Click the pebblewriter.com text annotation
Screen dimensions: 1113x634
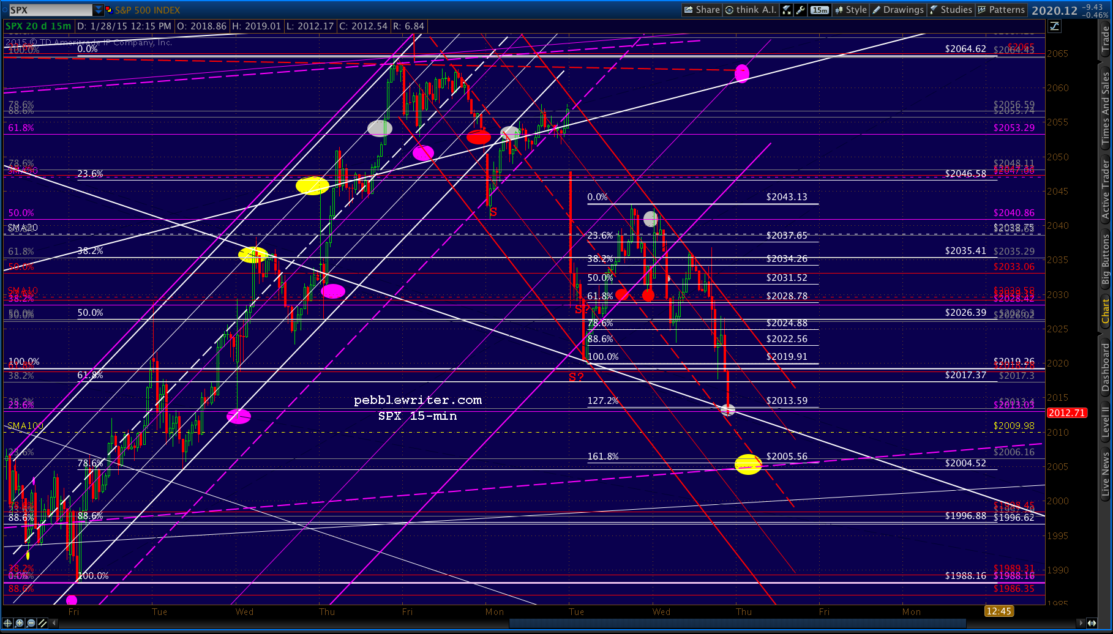pyautogui.click(x=418, y=400)
